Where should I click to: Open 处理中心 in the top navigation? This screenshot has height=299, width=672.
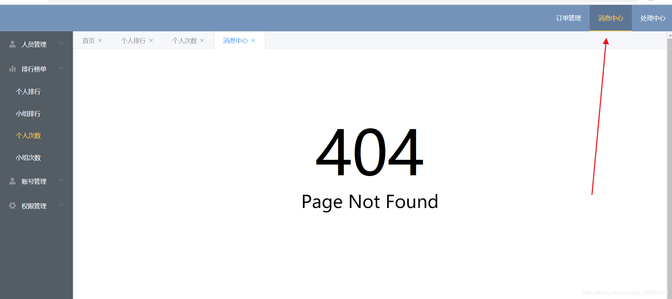click(x=653, y=18)
